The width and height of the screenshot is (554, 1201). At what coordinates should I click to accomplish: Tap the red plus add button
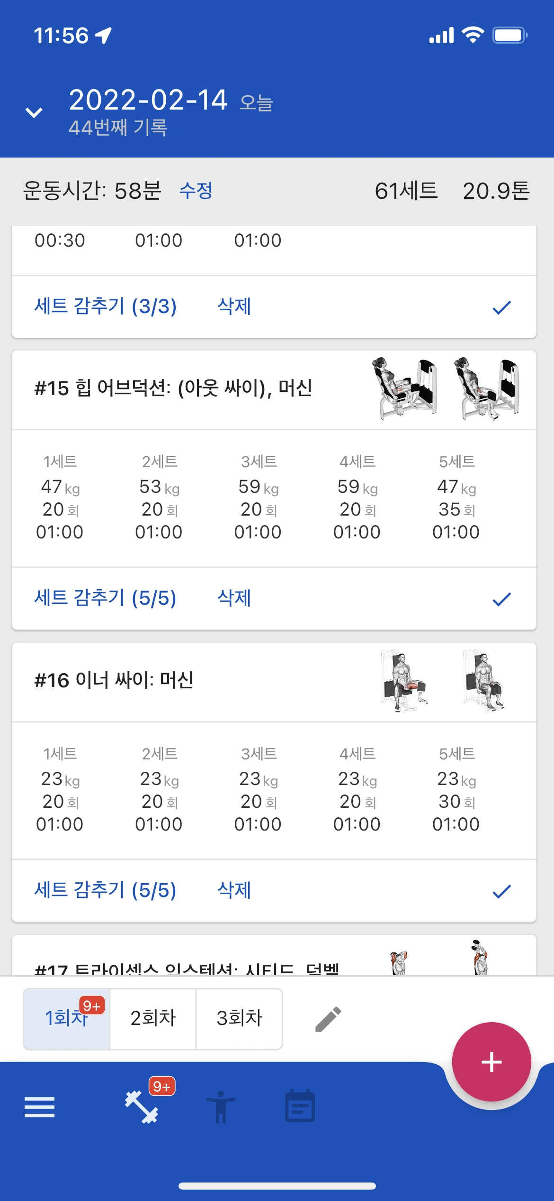[x=491, y=1062]
